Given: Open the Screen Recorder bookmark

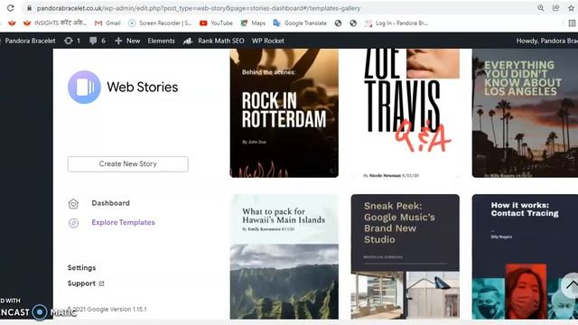Looking at the screenshot, I should coord(160,23).
